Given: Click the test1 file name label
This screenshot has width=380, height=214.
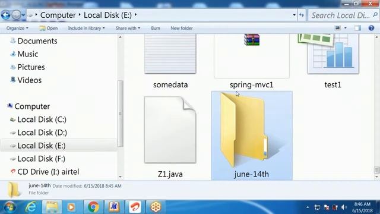Looking at the screenshot, I should [x=332, y=84].
